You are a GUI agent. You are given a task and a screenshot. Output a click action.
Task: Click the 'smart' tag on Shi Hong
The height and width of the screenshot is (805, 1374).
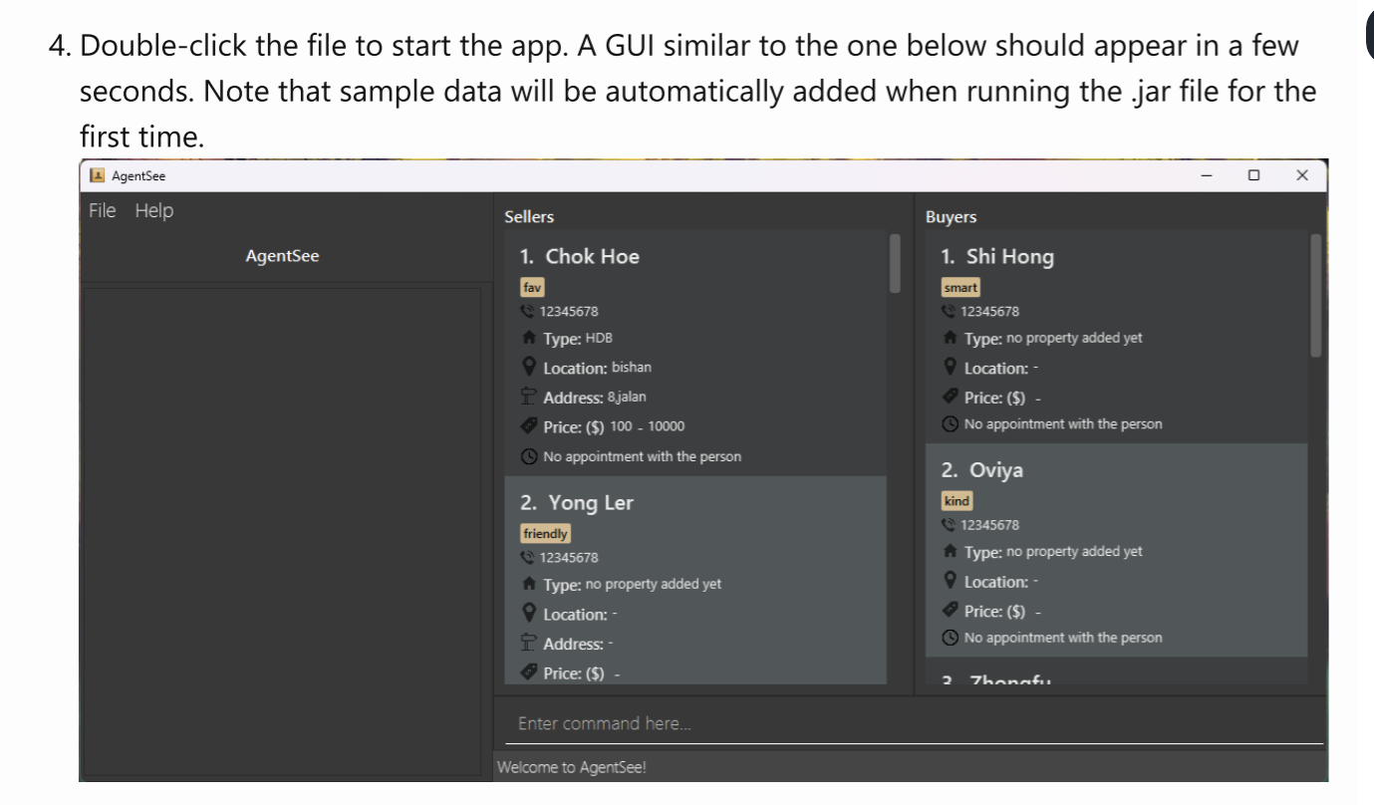click(961, 287)
